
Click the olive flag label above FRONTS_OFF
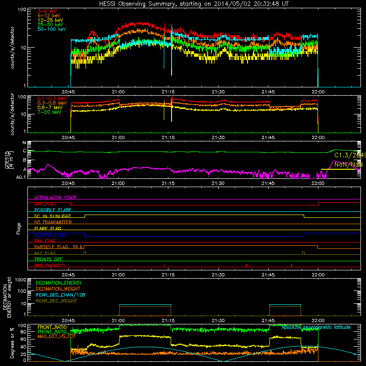pos(45,253)
